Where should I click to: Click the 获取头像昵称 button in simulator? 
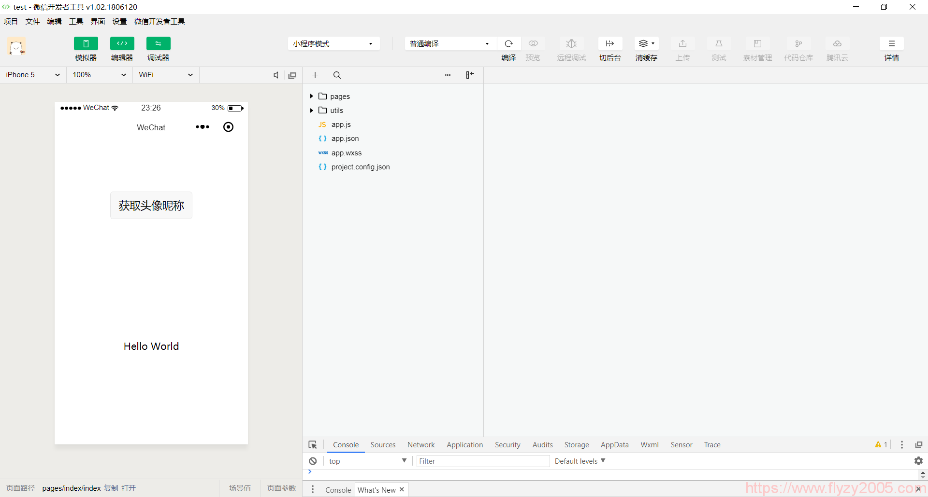click(x=151, y=206)
